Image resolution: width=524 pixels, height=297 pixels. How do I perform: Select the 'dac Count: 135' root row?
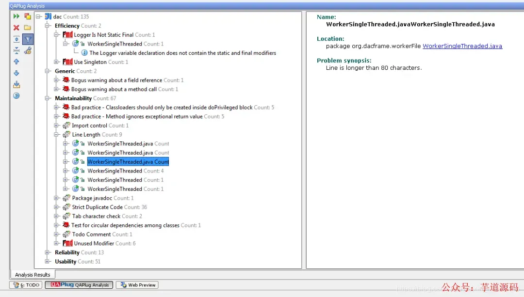[x=71, y=16]
